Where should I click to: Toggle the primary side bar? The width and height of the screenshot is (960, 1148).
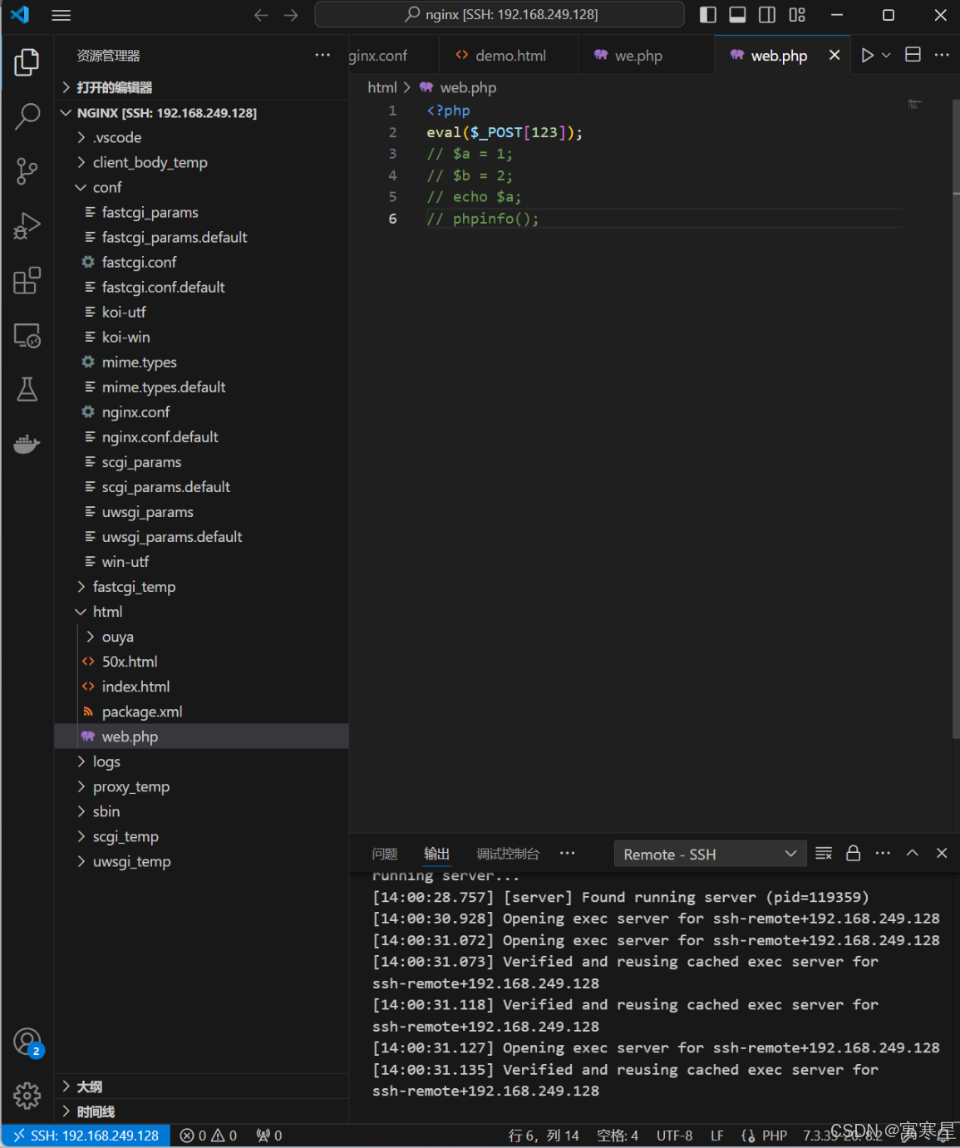pos(708,15)
